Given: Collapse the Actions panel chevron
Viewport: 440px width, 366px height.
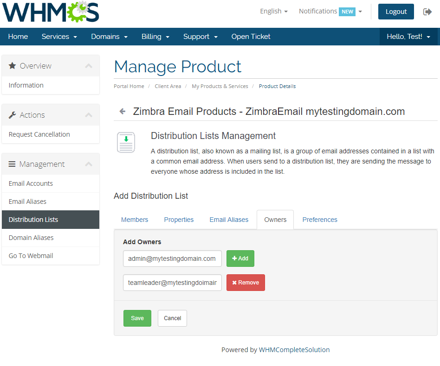Looking at the screenshot, I should click(89, 115).
